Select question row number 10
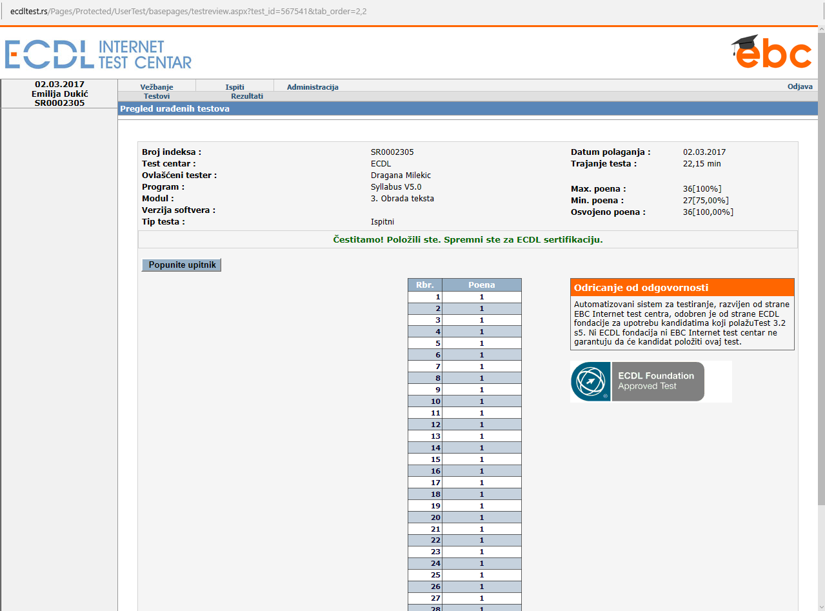The image size is (825, 611). 464,401
